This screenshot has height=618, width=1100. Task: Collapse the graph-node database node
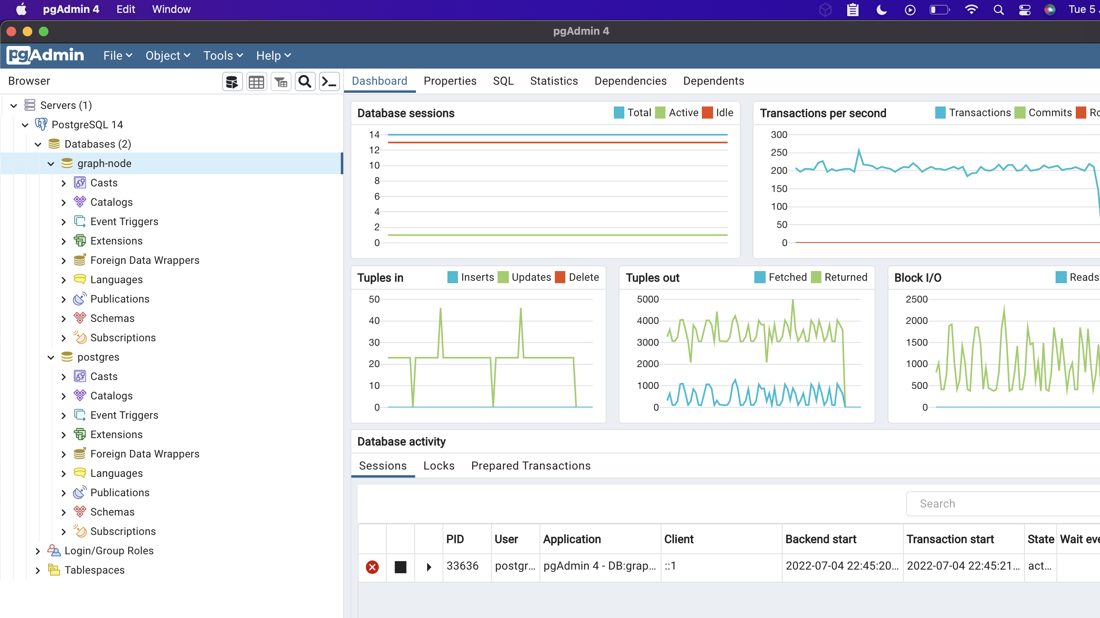pos(51,163)
